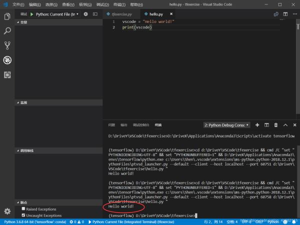Open launch.json with the debug gear icon

click(x=85, y=14)
